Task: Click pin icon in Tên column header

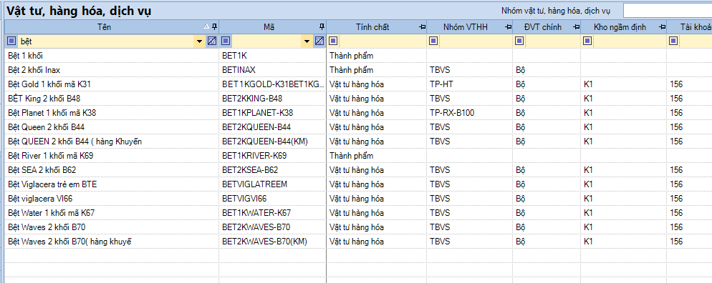Action: pos(214,27)
